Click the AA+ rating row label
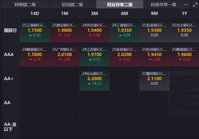Screen dimensions: 199x139 9,79
